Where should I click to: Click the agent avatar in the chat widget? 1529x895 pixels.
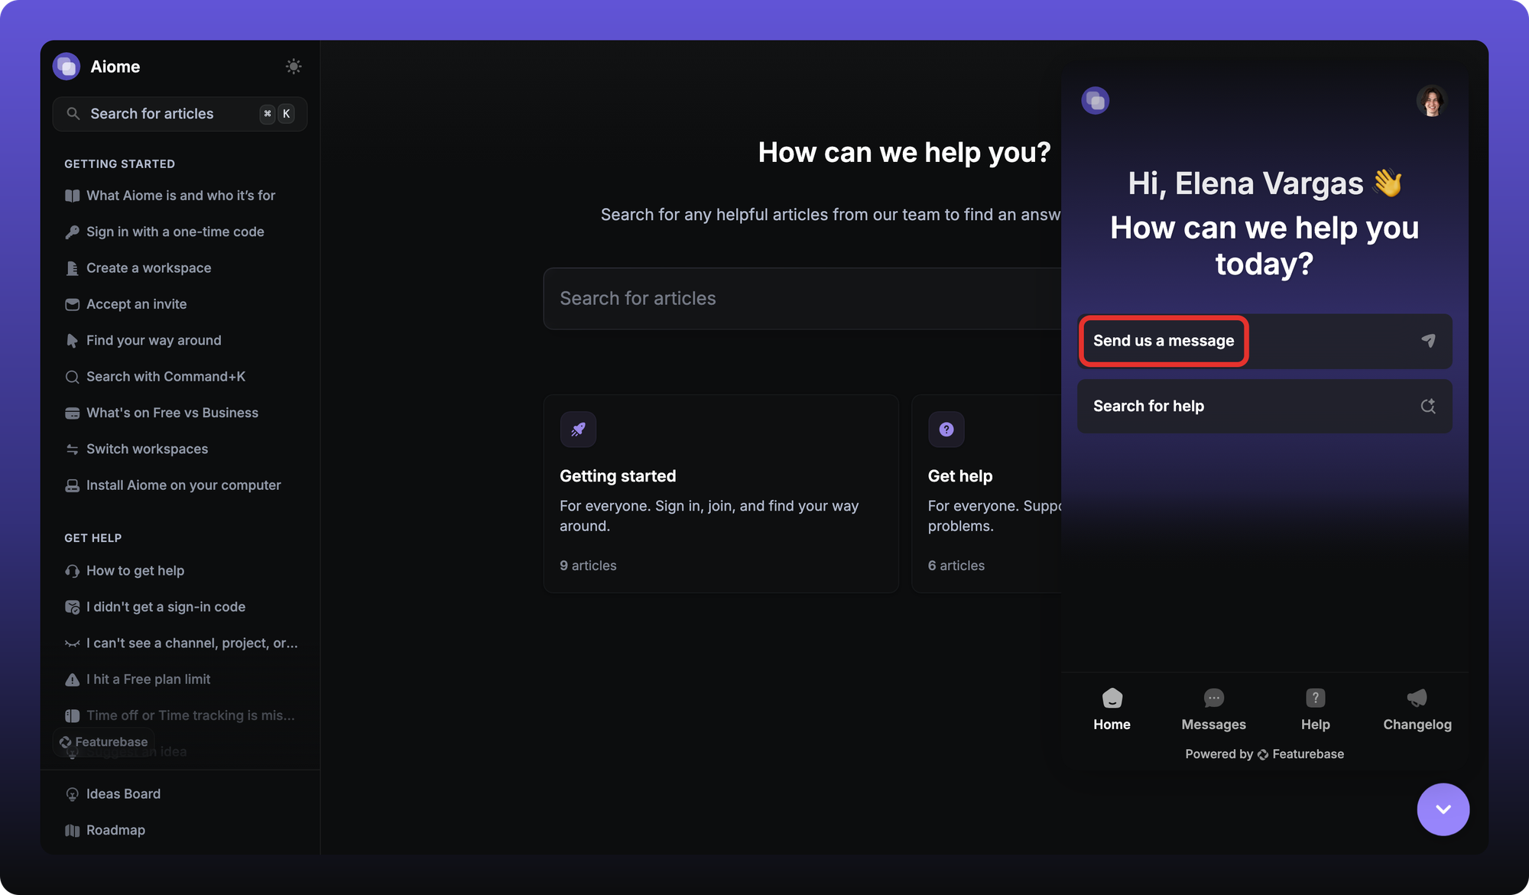[1432, 100]
